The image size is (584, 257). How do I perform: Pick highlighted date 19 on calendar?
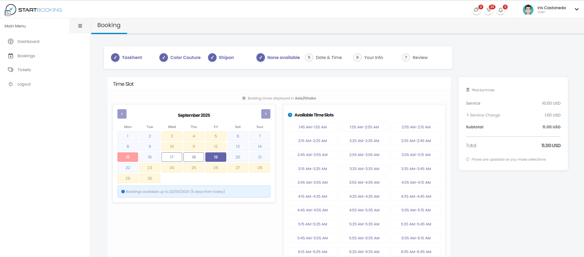pos(216,157)
